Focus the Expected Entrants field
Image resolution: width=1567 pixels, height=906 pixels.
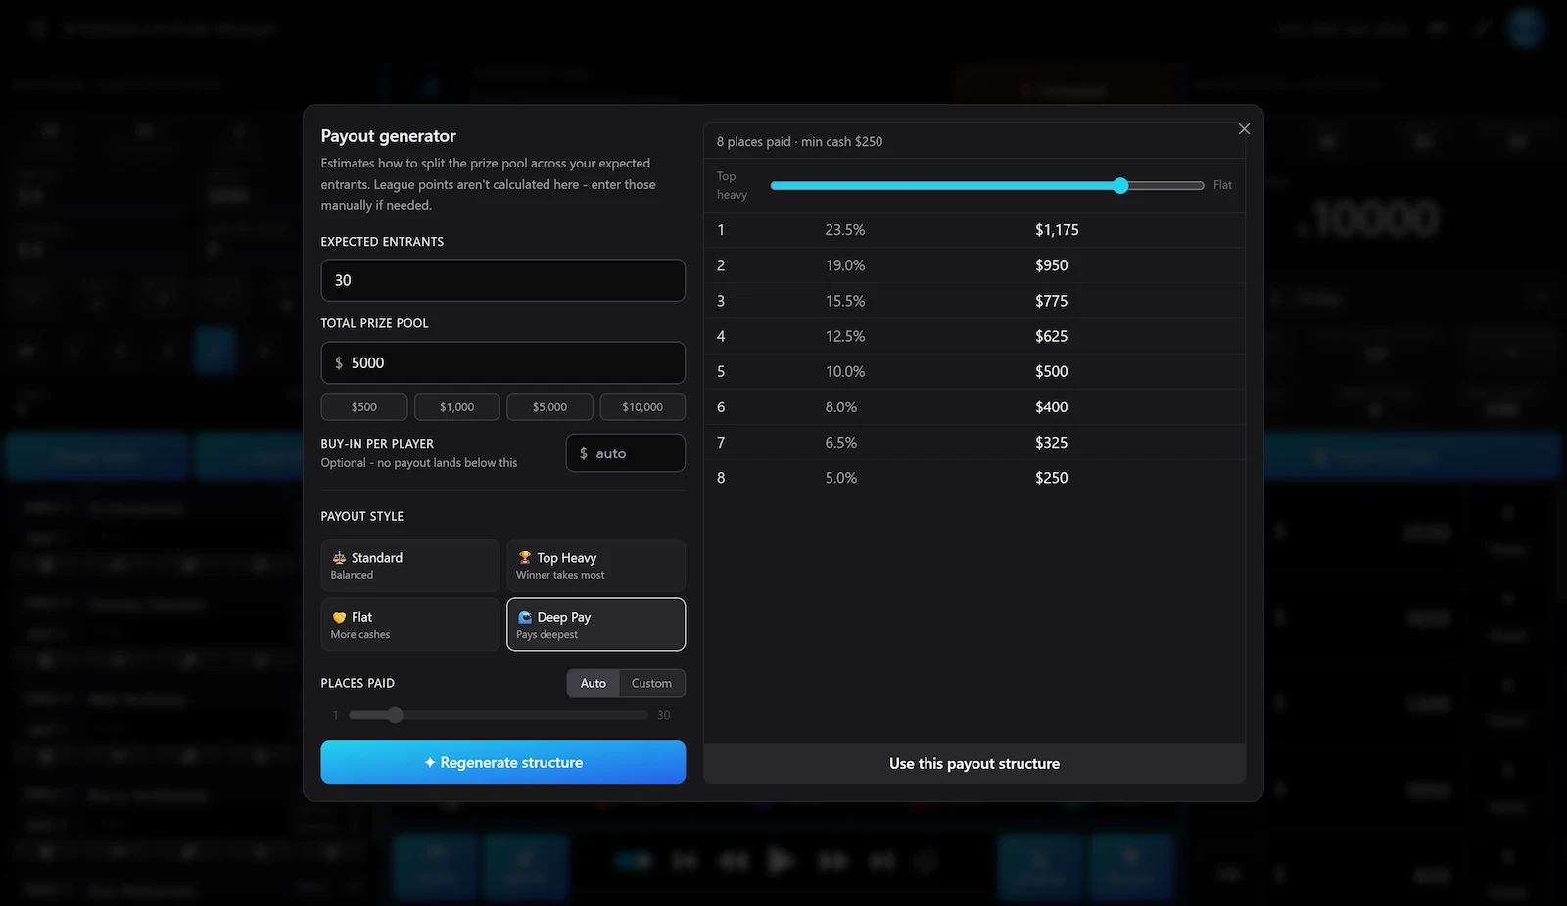coord(503,280)
